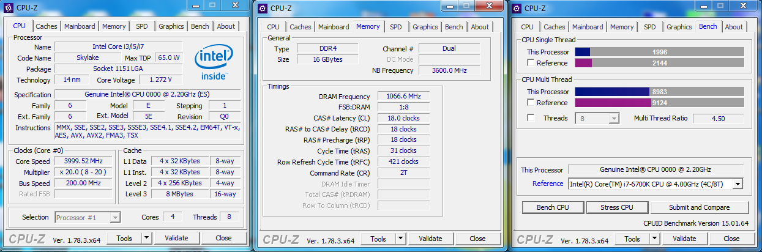762x252 pixels.
Task: Click the Close button in the middle Memory window
Action: pyautogui.click(x=478, y=239)
